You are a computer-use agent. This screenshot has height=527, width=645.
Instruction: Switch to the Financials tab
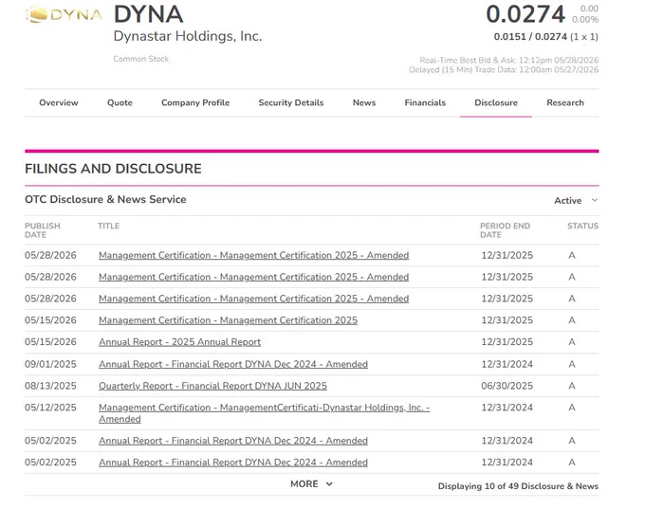tap(425, 102)
